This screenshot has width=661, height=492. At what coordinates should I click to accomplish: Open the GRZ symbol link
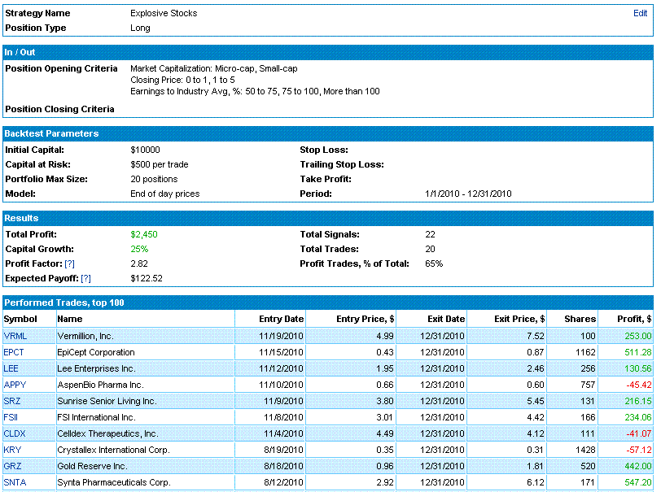[12, 466]
